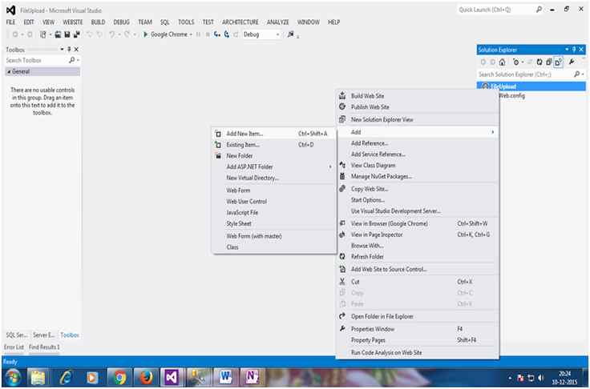
Task: Click View Class Diagram menu entry
Action: (418, 166)
